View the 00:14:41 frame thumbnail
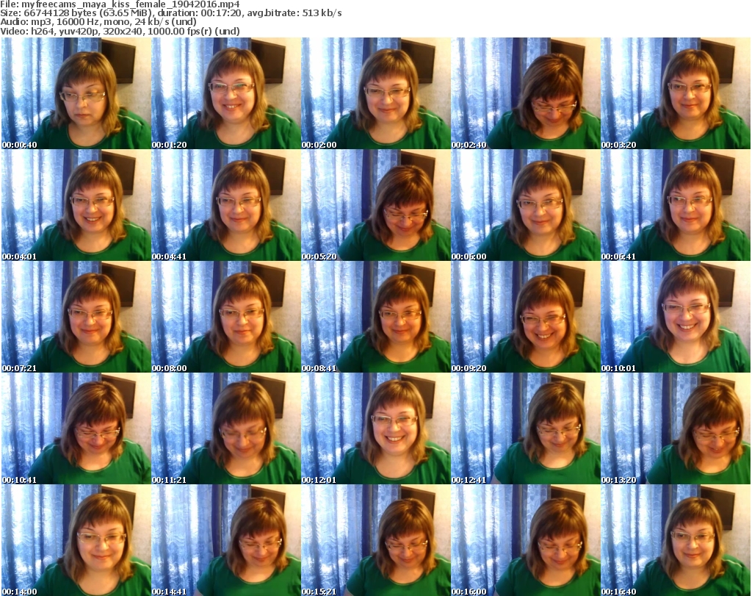 click(x=226, y=540)
